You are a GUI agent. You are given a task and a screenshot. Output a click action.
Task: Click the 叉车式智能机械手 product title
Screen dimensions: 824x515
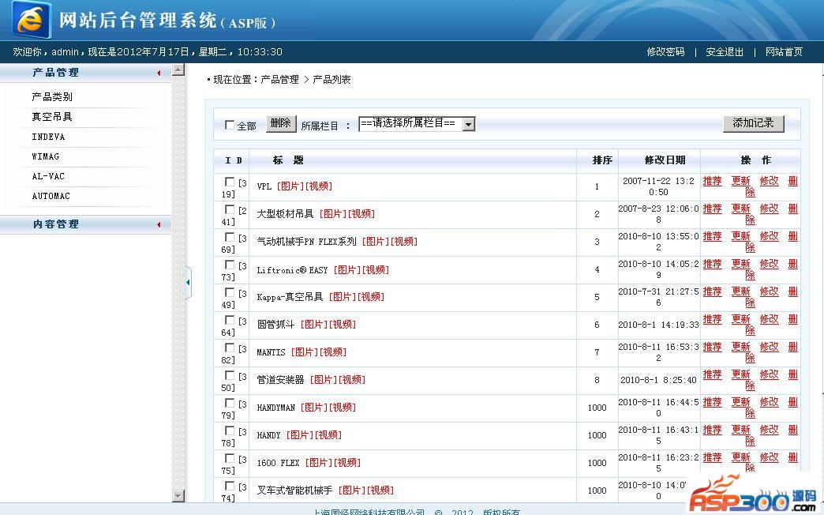point(294,491)
